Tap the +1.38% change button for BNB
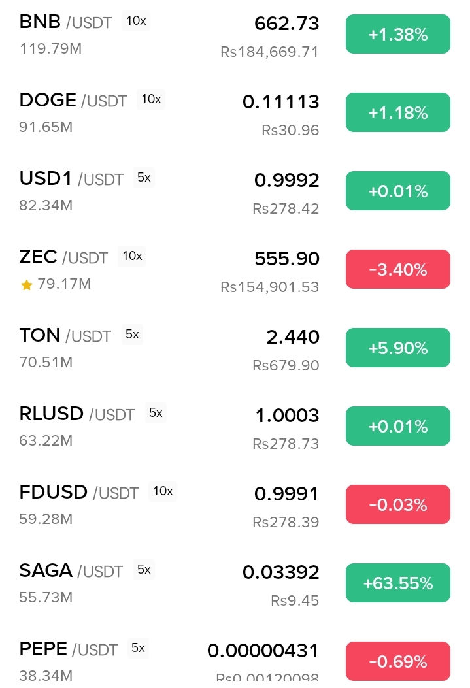This screenshot has height=688, width=470. (397, 34)
